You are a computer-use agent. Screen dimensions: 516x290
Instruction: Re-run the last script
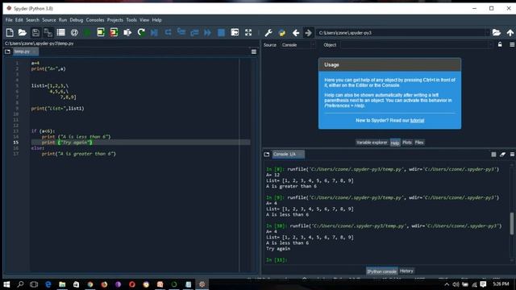point(141,32)
